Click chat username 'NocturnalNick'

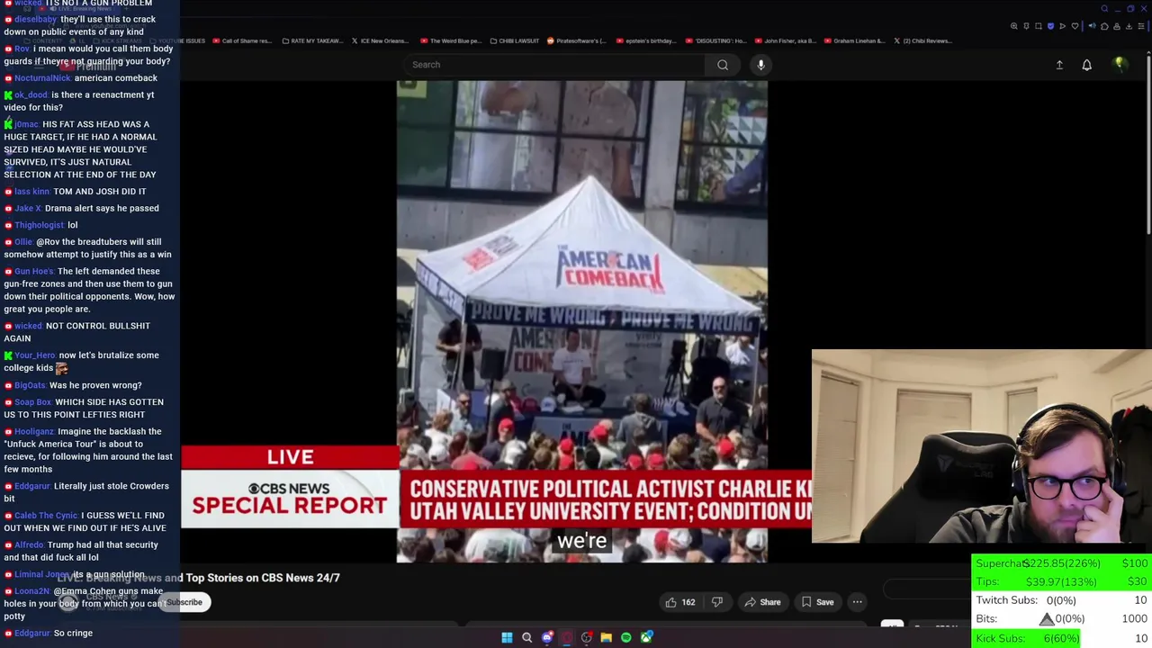(x=42, y=78)
